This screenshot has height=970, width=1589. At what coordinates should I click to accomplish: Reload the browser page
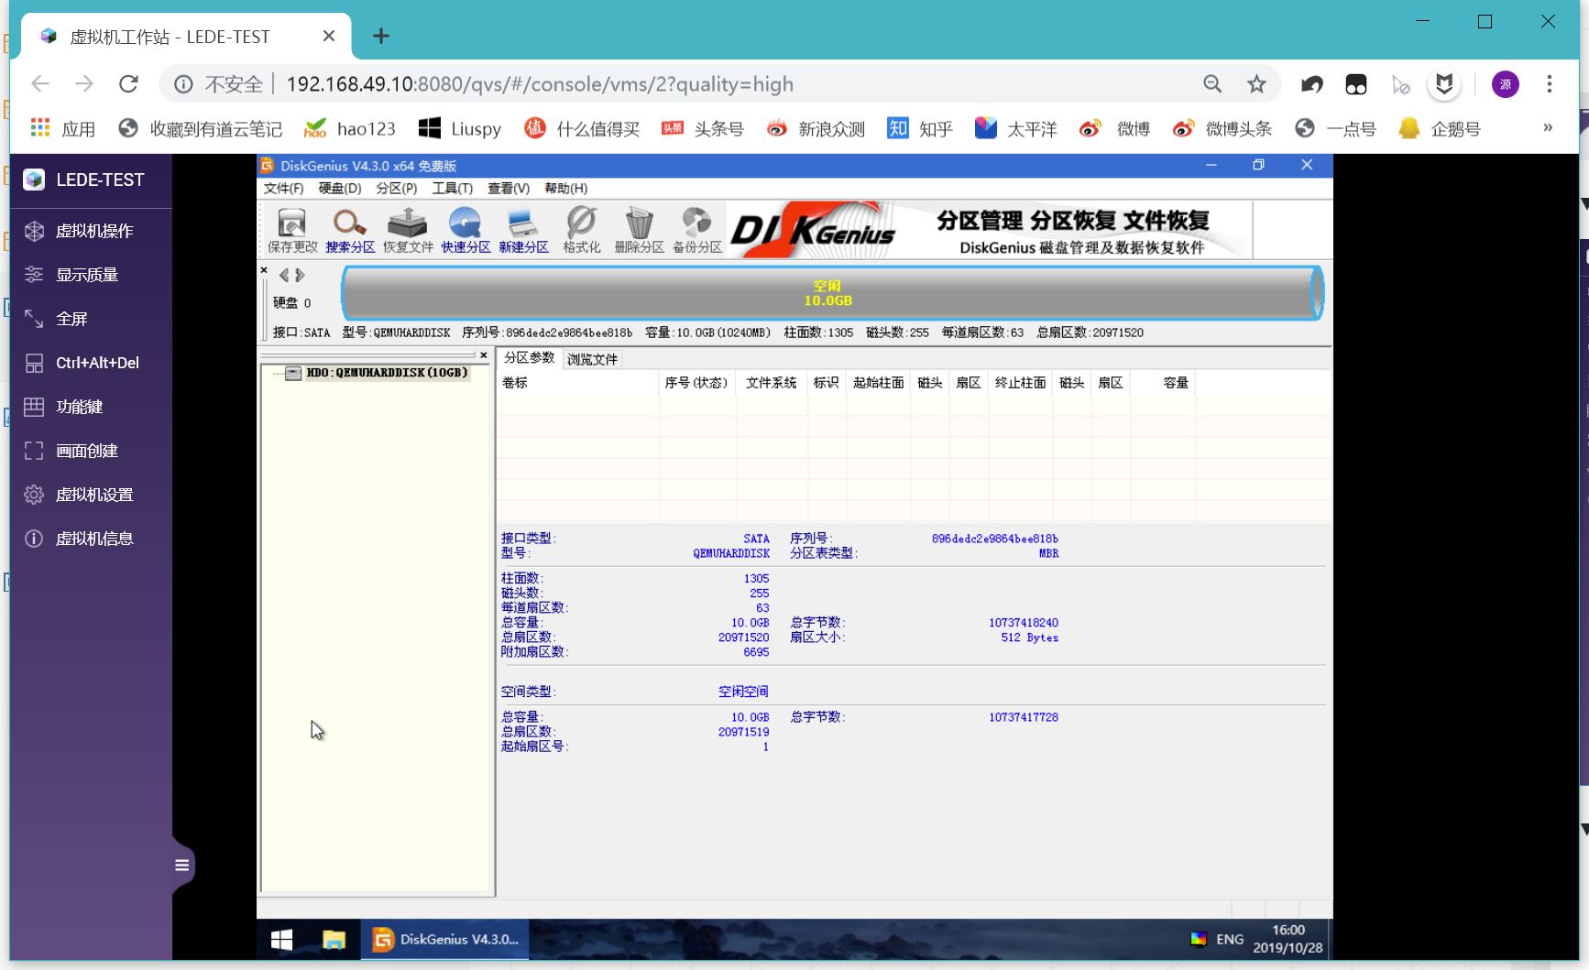tap(128, 84)
